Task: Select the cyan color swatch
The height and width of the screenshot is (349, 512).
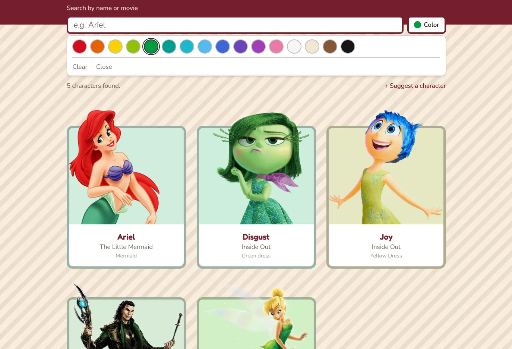Action: 187,47
